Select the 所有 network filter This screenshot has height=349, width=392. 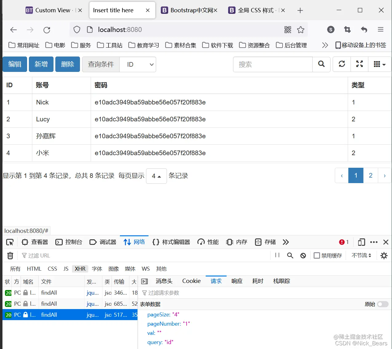click(15, 269)
